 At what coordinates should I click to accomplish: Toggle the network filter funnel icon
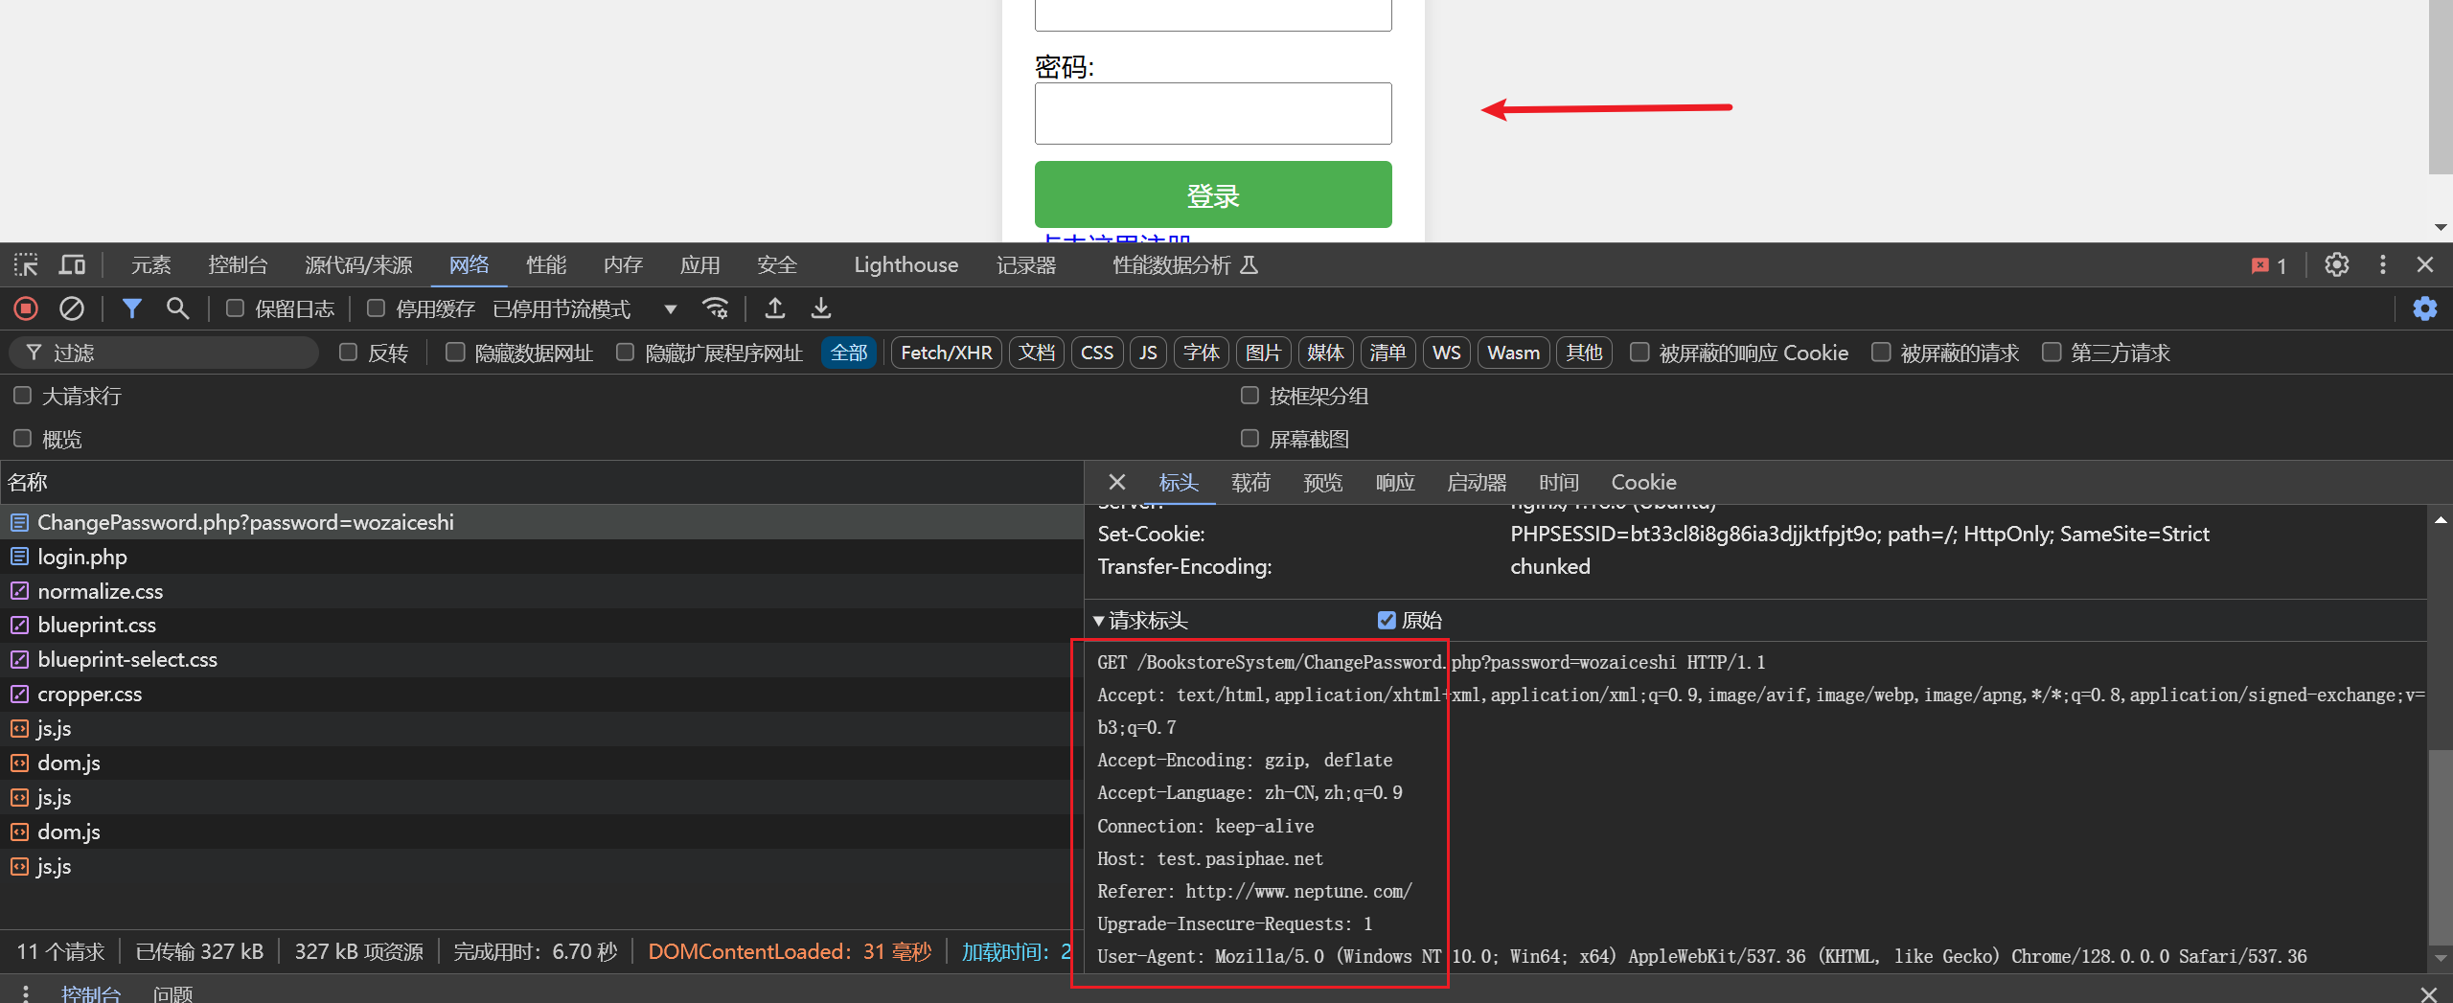click(x=132, y=308)
